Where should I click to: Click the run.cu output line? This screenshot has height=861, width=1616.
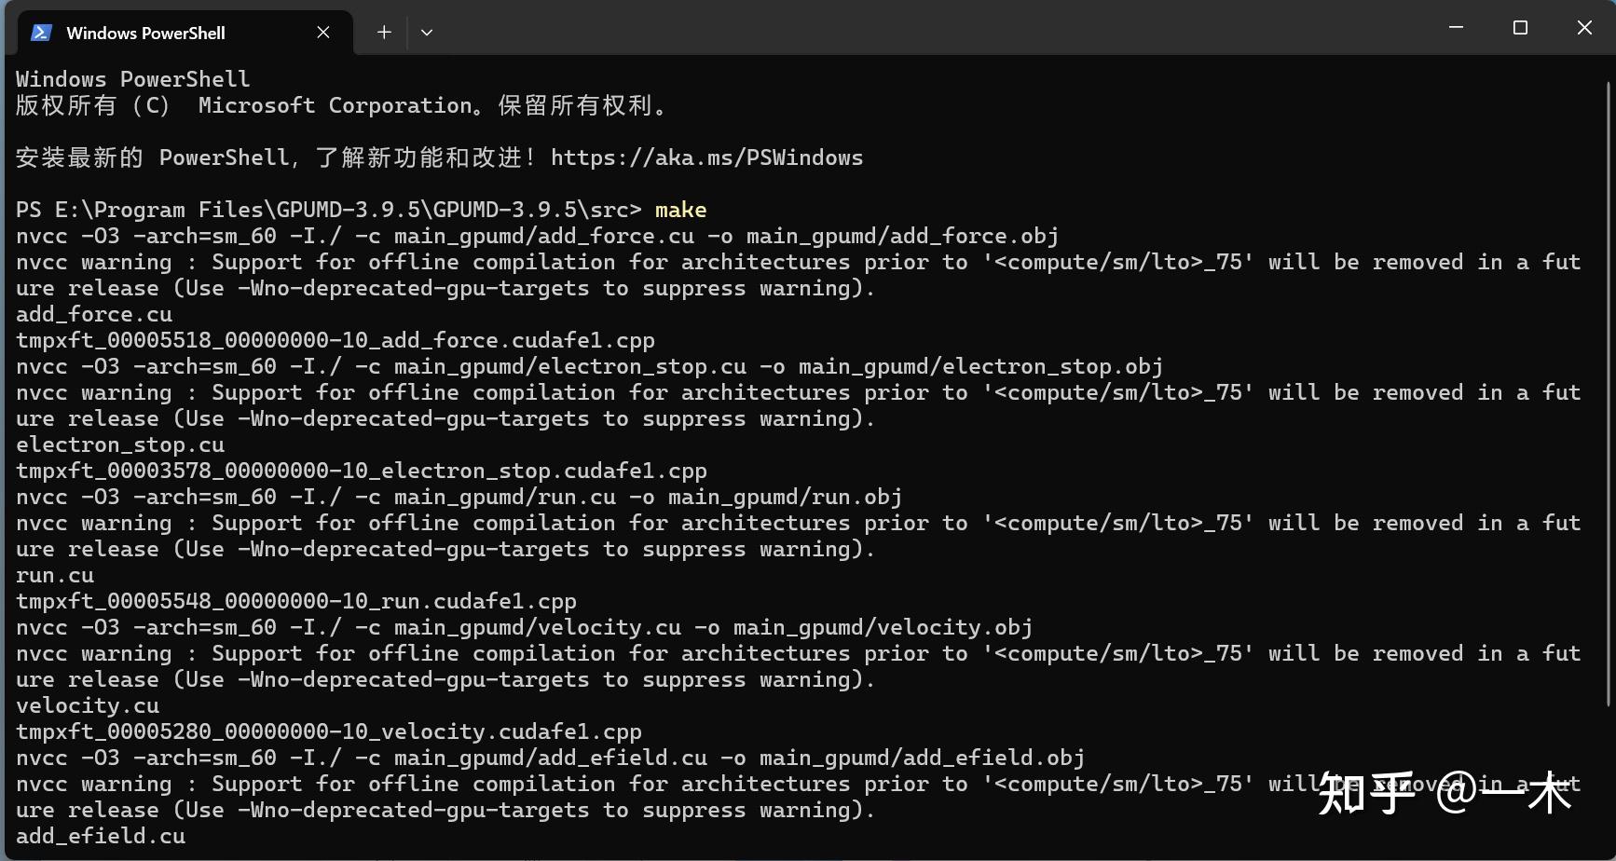point(53,575)
